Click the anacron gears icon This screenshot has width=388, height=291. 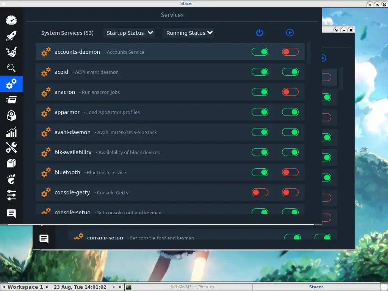point(46,92)
